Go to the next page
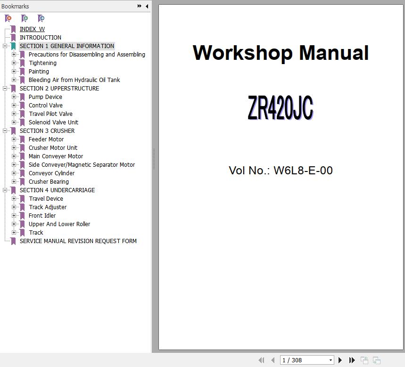This screenshot has height=367, width=405. pos(340,360)
